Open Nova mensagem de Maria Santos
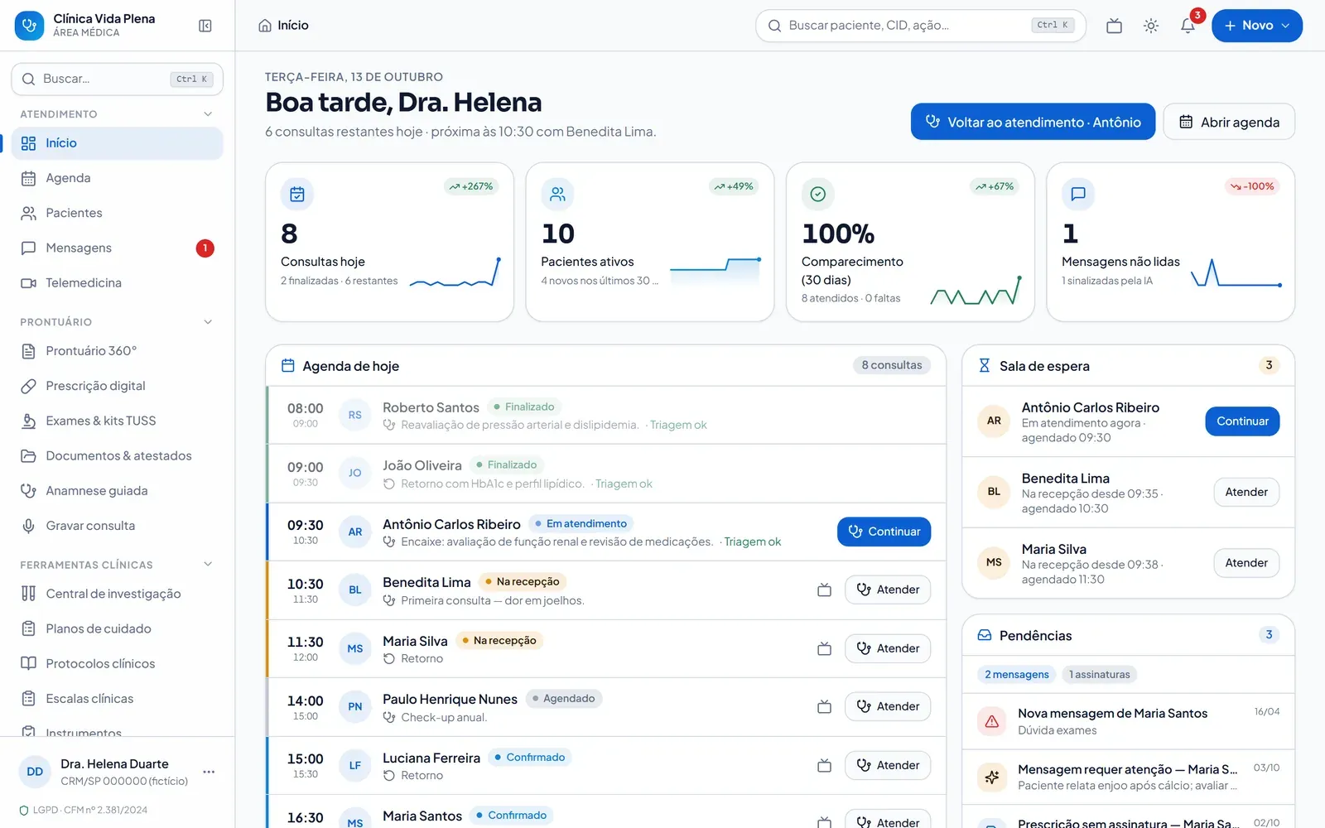The width and height of the screenshot is (1325, 828). click(1128, 721)
